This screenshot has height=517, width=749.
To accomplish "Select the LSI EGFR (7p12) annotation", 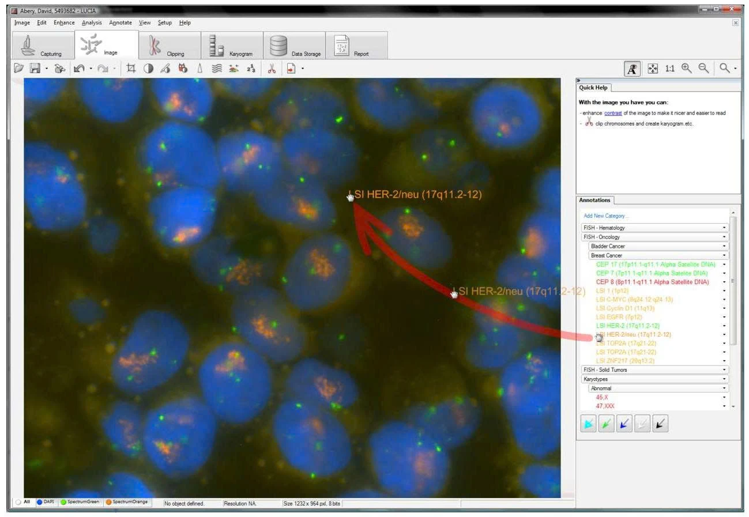I will click(619, 317).
